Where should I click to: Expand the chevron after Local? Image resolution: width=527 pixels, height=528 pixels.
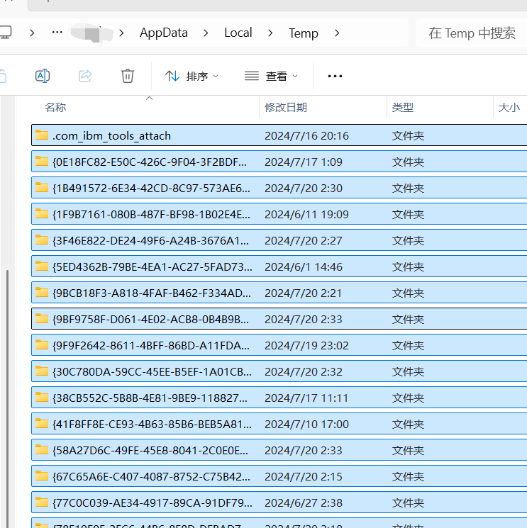[270, 33]
